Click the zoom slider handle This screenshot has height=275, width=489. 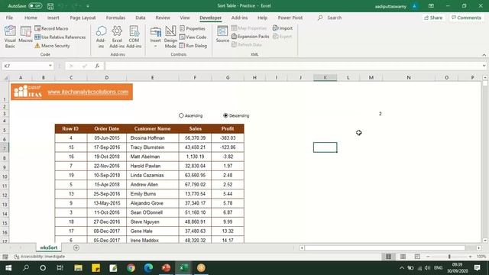point(449,257)
